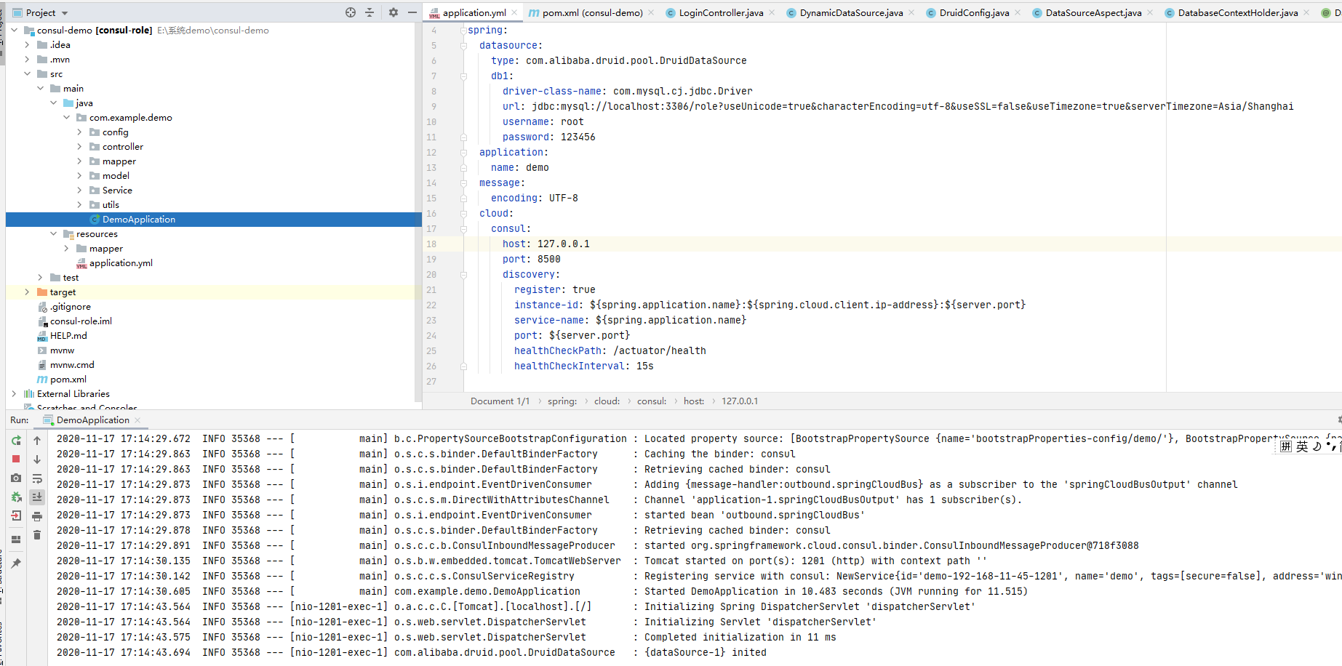Pin the Run tab
The height and width of the screenshot is (666, 1342).
coord(16,563)
